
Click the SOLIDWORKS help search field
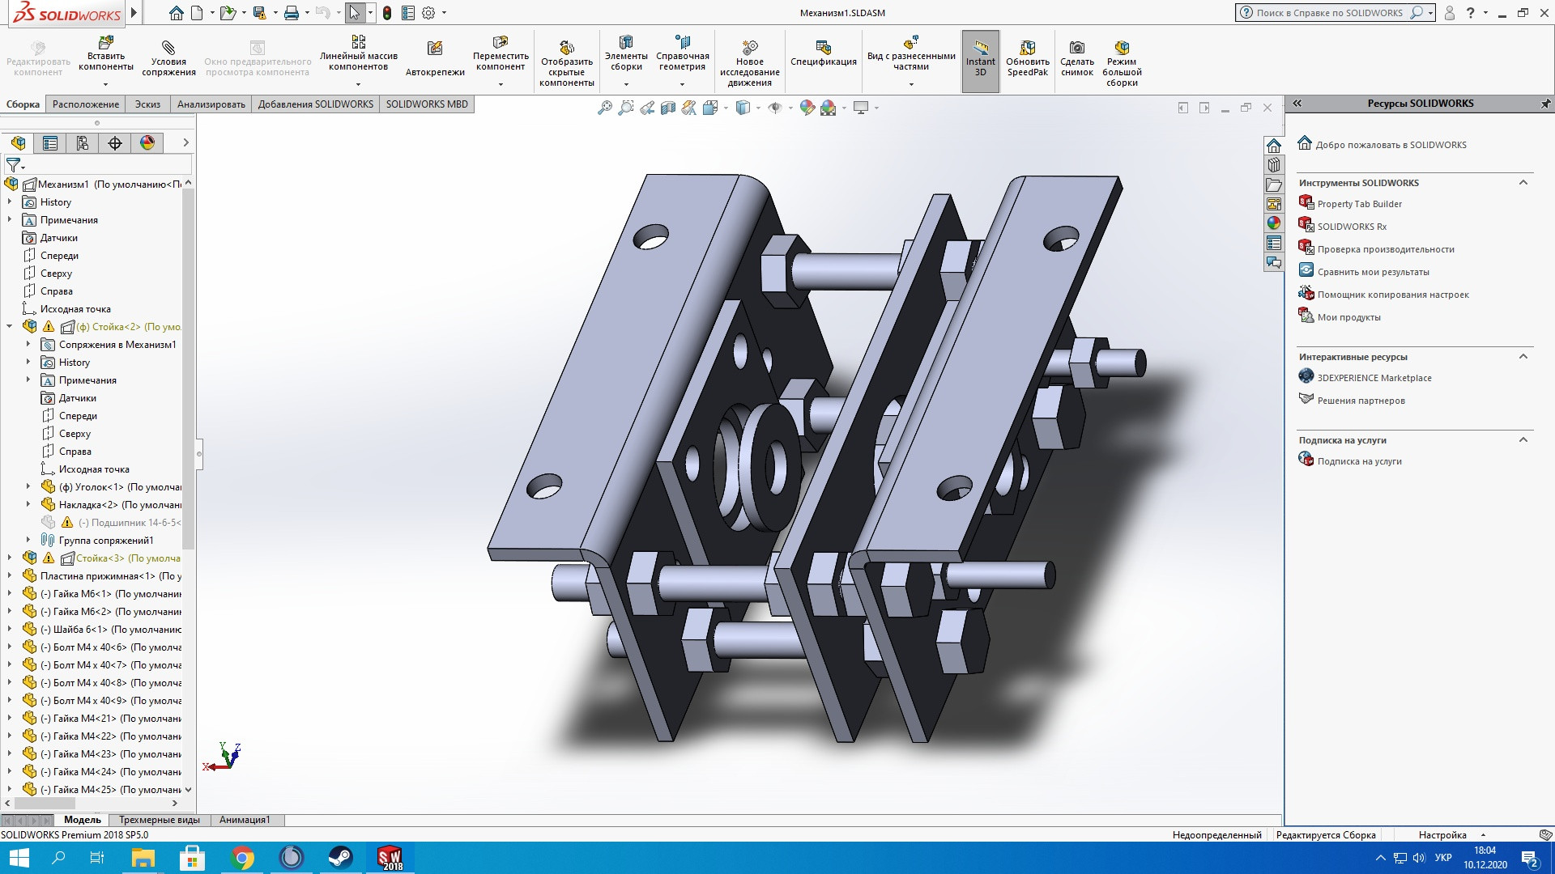pyautogui.click(x=1328, y=13)
